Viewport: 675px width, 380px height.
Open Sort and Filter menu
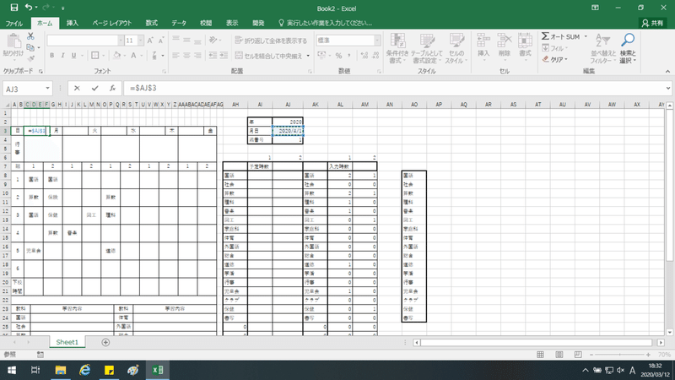coord(603,49)
